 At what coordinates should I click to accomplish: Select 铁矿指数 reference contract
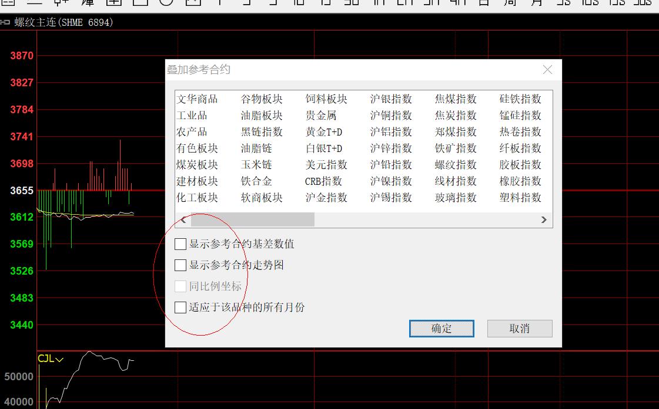pyautogui.click(x=456, y=148)
